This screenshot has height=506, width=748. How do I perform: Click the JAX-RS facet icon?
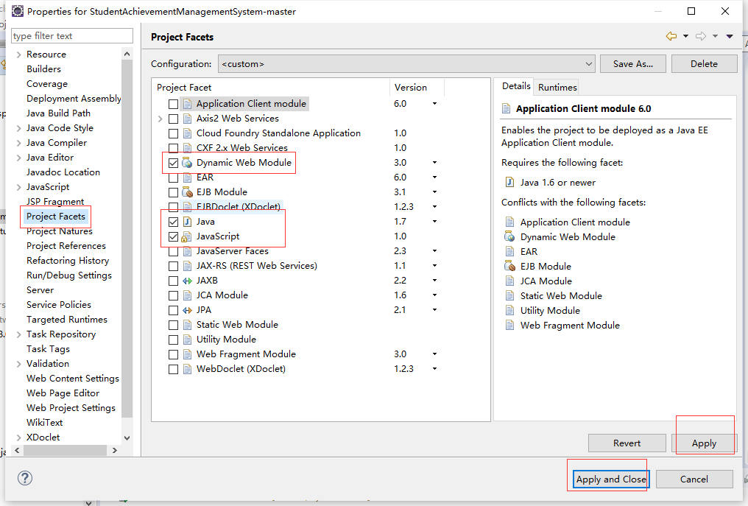(188, 266)
